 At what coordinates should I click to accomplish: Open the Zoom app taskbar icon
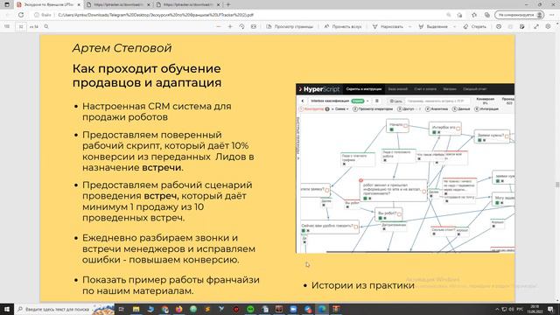pyautogui.click(x=293, y=309)
